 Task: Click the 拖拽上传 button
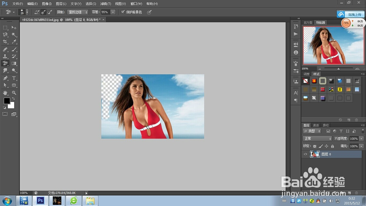click(350, 14)
